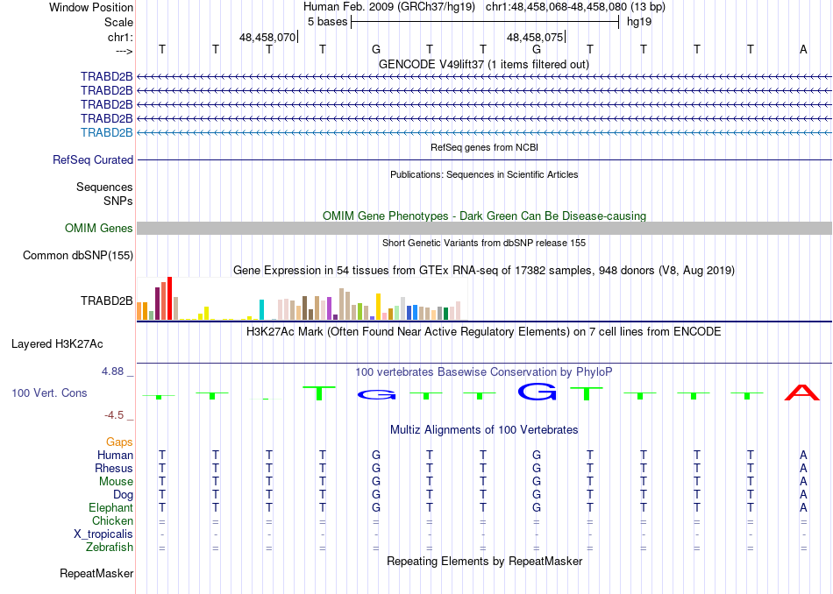Click 100 vertebrates Basewise Conservation by PhyloP title
Image resolution: width=833 pixels, height=594 pixels.
pos(484,372)
